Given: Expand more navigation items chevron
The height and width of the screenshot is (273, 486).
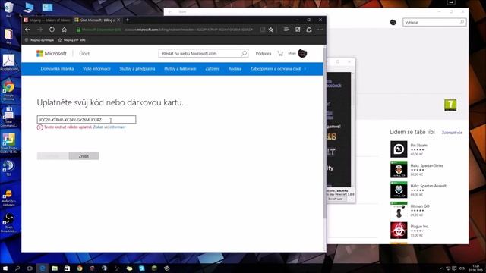Looking at the screenshot, I should click(x=305, y=69).
